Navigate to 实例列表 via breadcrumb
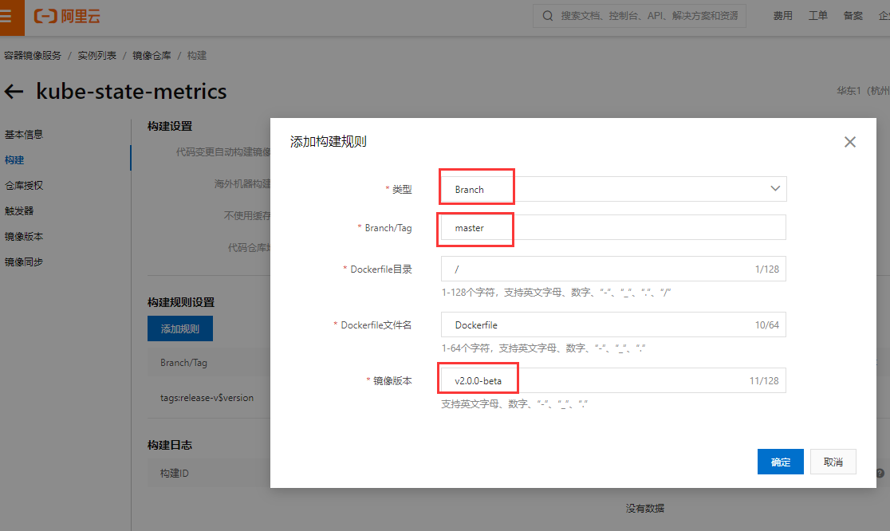890x531 pixels. [x=98, y=55]
